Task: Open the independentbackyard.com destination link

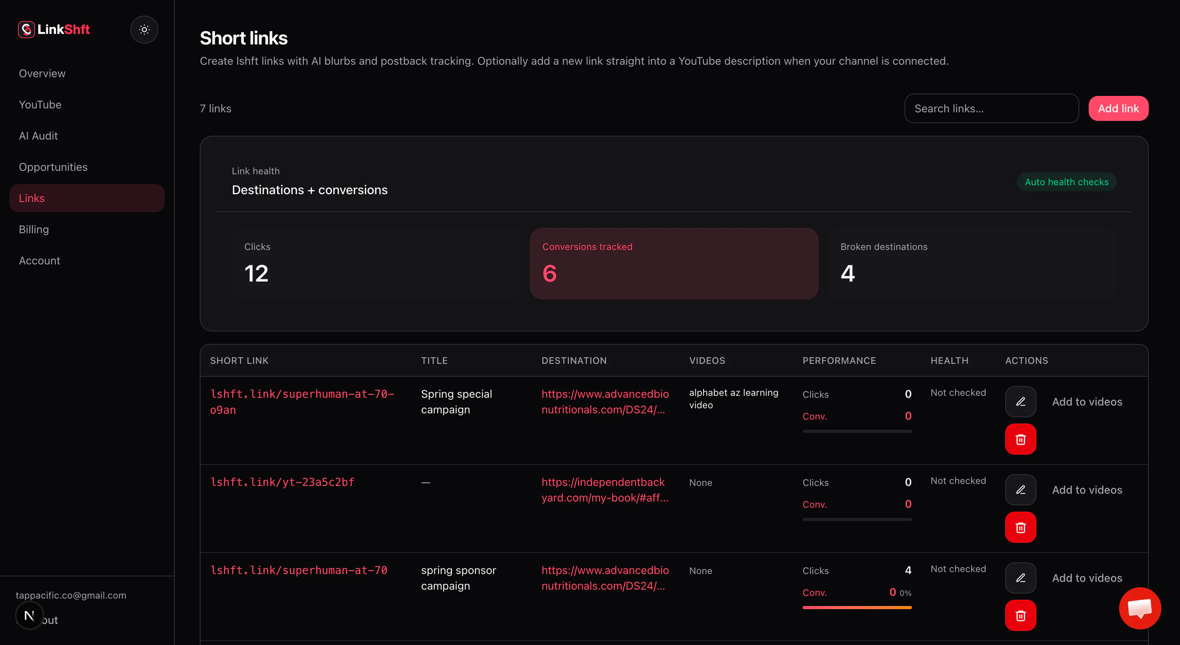Action: click(x=605, y=489)
